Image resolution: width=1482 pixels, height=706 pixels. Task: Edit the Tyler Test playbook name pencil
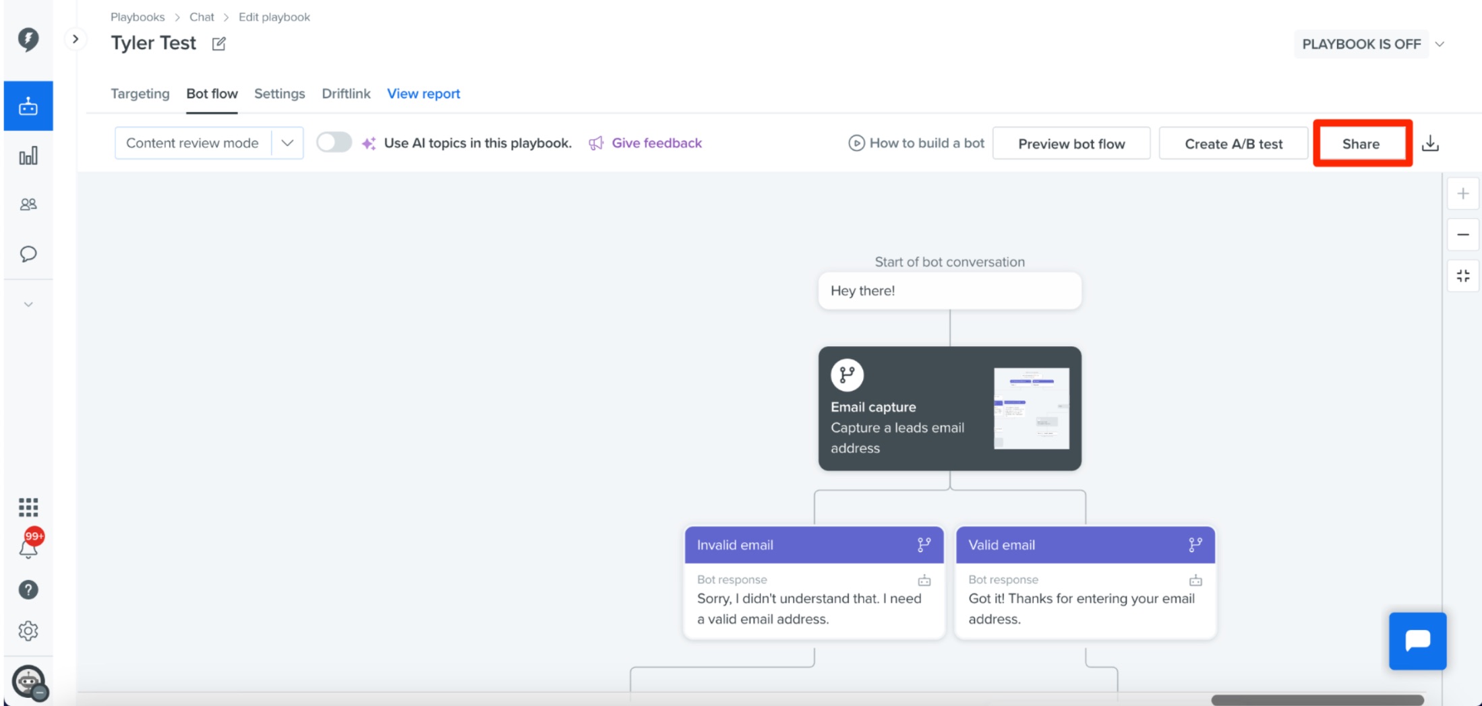point(218,44)
